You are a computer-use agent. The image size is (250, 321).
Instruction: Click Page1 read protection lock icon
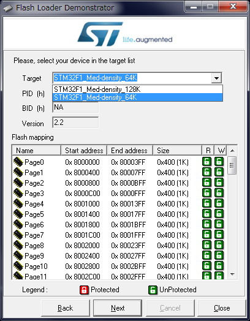[206, 172]
